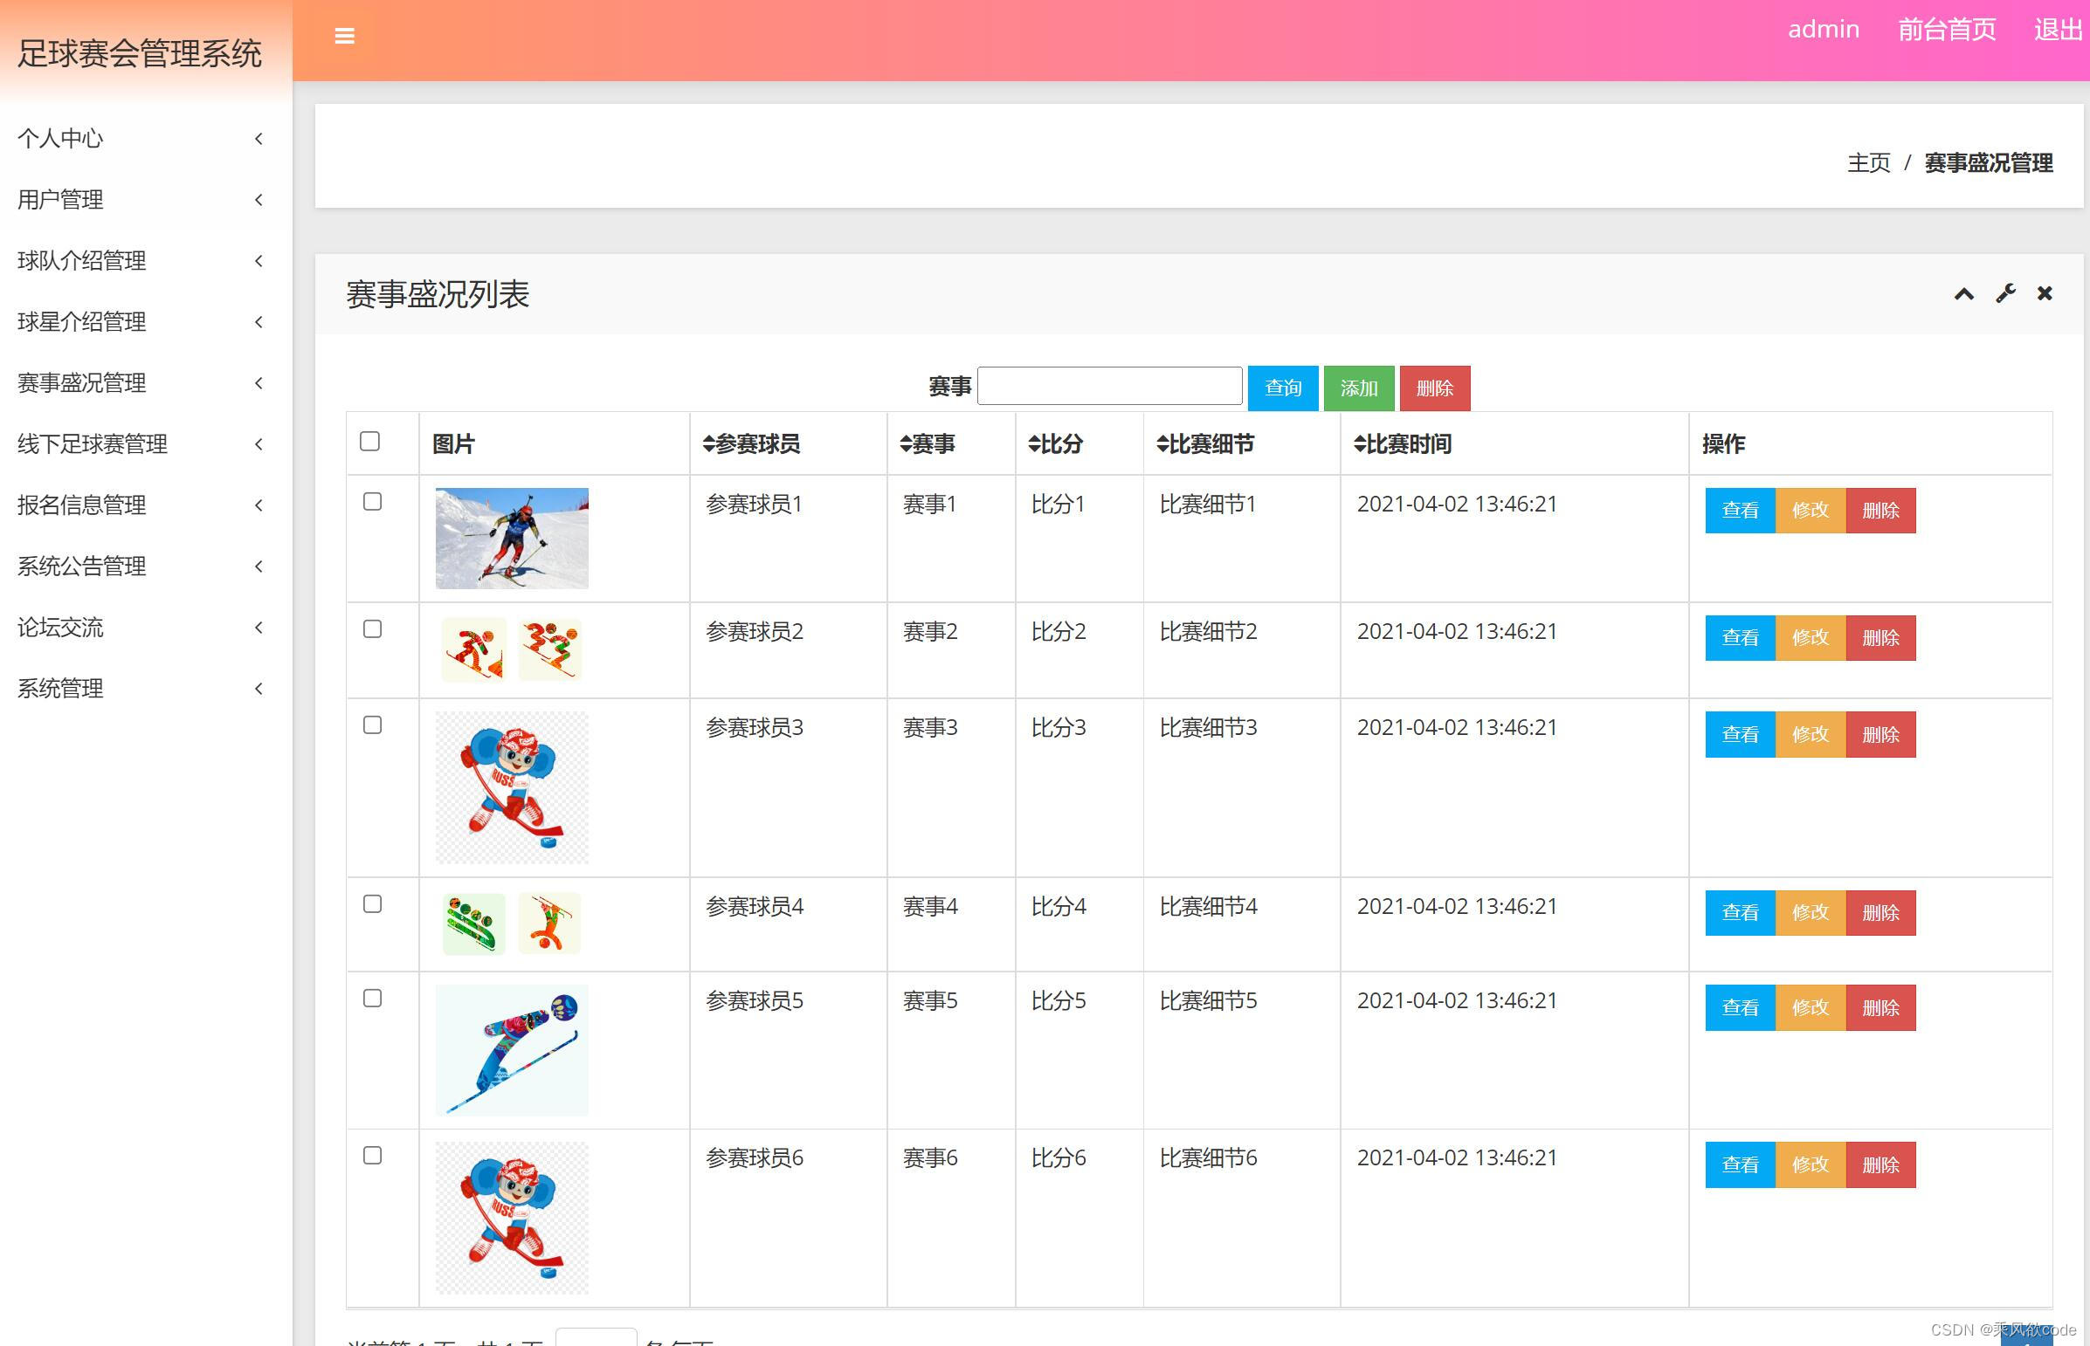Click the green 添加 button
This screenshot has height=1346, width=2090.
pos(1358,388)
